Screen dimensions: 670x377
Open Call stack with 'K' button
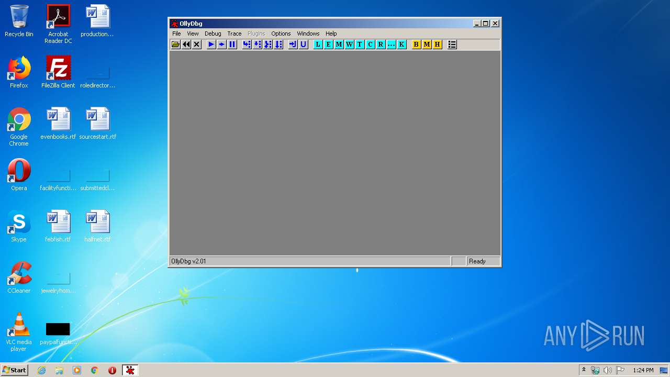click(401, 45)
